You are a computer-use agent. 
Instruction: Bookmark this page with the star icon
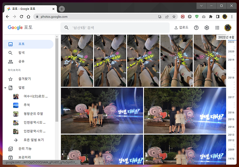[x=174, y=17]
